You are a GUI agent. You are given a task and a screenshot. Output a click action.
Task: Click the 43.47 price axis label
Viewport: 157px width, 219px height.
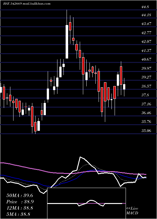pos(146,23)
